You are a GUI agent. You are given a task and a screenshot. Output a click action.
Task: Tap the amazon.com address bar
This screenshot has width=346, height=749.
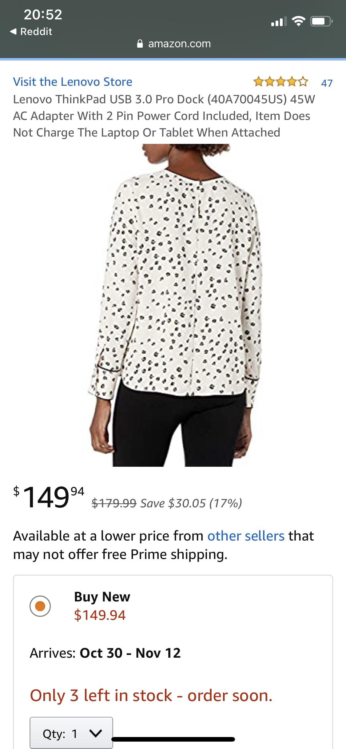(174, 44)
